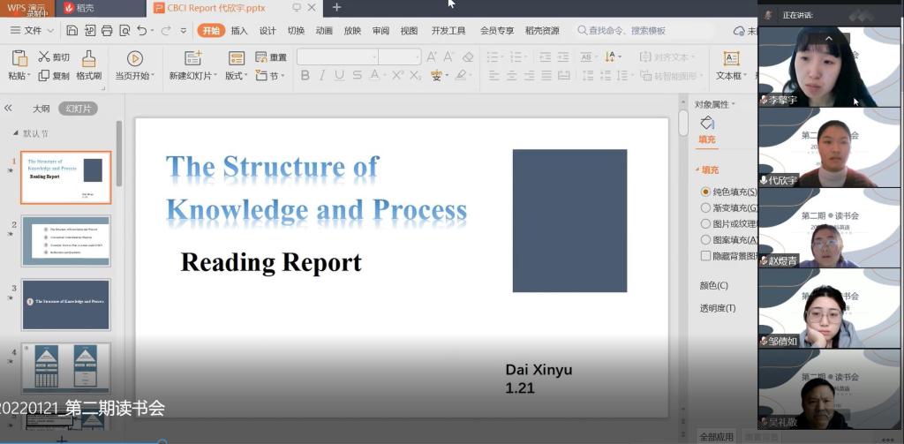Open the File (文件) menu dropdown
The height and width of the screenshot is (444, 904).
pyautogui.click(x=32, y=30)
